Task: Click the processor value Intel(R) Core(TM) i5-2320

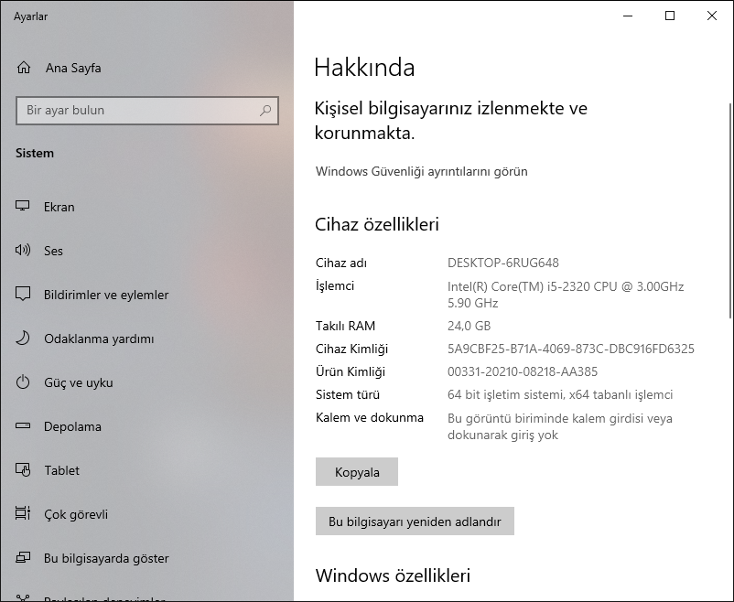Action: pos(566,295)
